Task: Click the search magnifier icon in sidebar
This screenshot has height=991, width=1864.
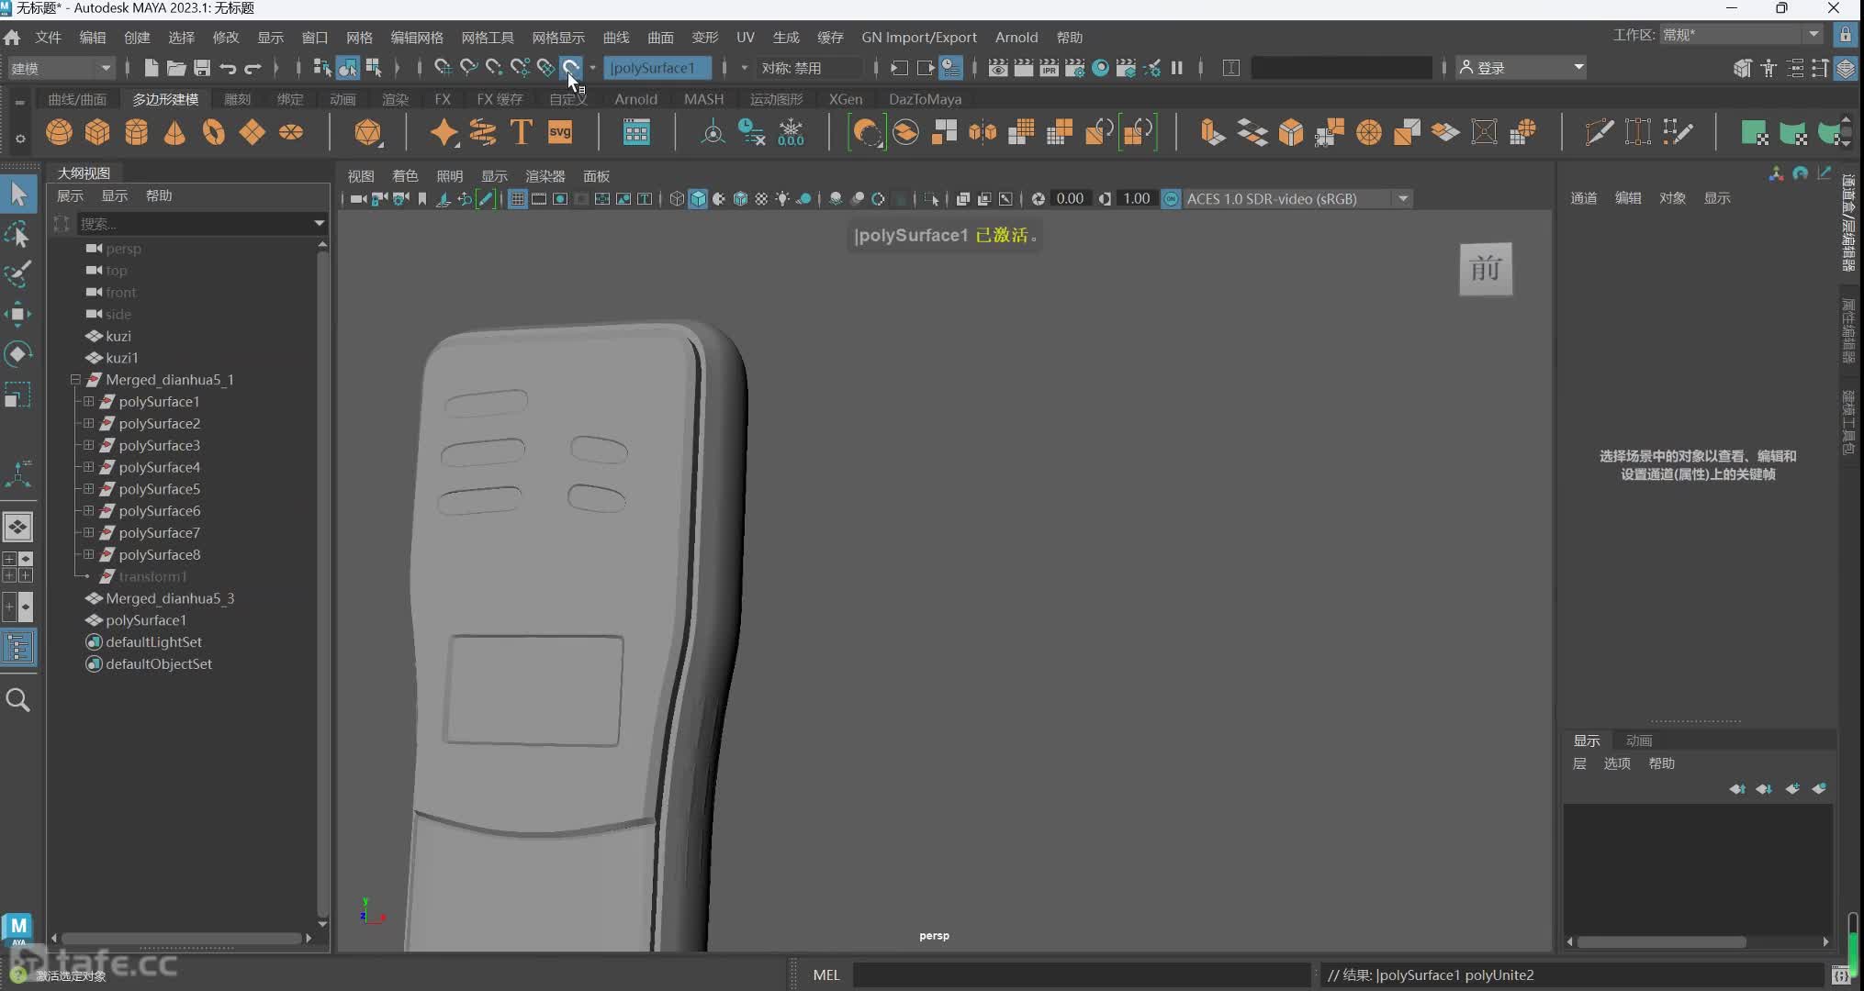Action: (x=17, y=700)
